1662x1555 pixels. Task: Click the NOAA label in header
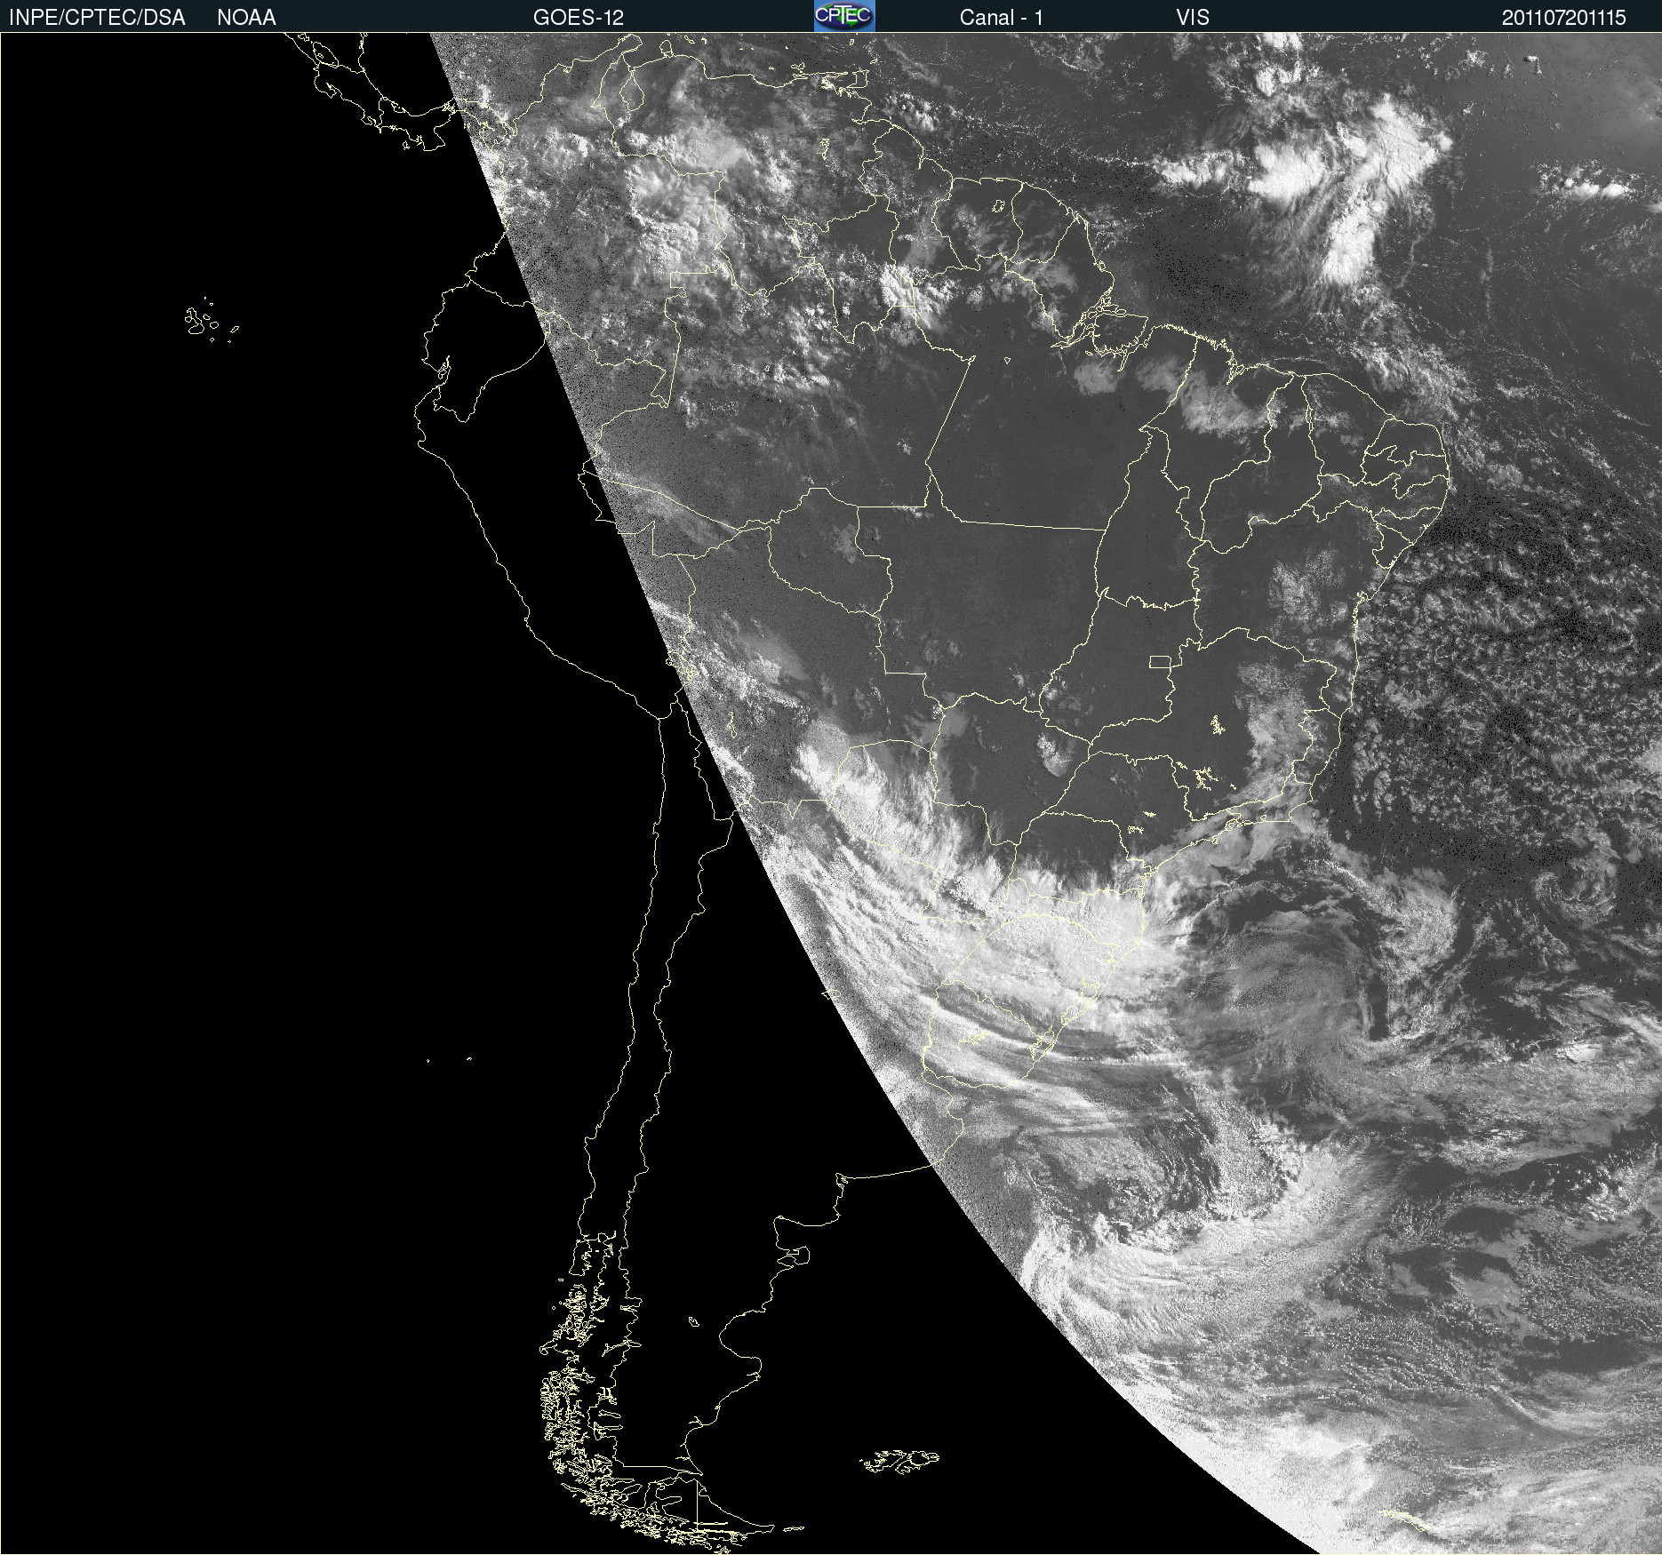(x=246, y=18)
